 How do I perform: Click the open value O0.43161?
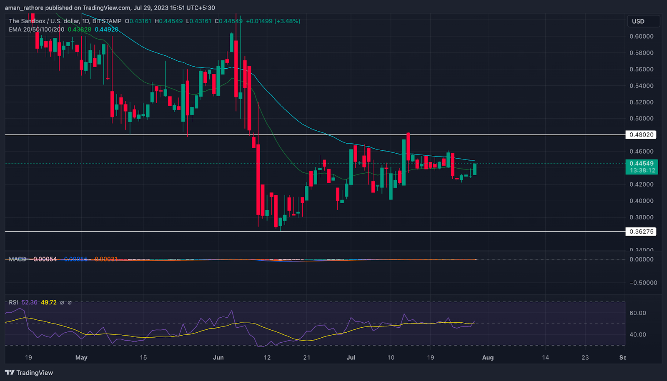tap(138, 21)
